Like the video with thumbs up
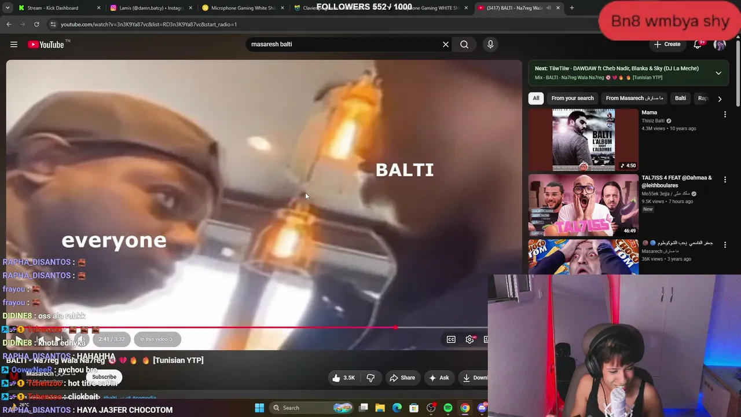The width and height of the screenshot is (741, 417). (x=343, y=378)
